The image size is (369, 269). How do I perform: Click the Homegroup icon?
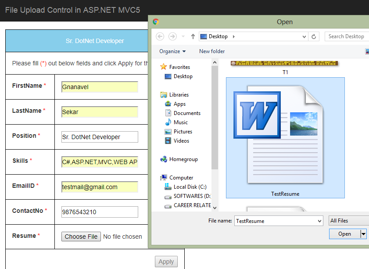click(x=164, y=159)
